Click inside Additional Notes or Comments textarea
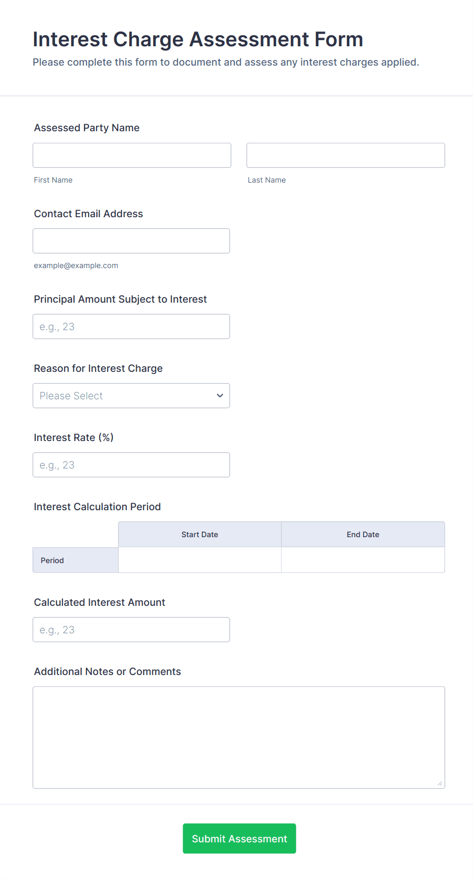The image size is (473, 879). [x=239, y=737]
